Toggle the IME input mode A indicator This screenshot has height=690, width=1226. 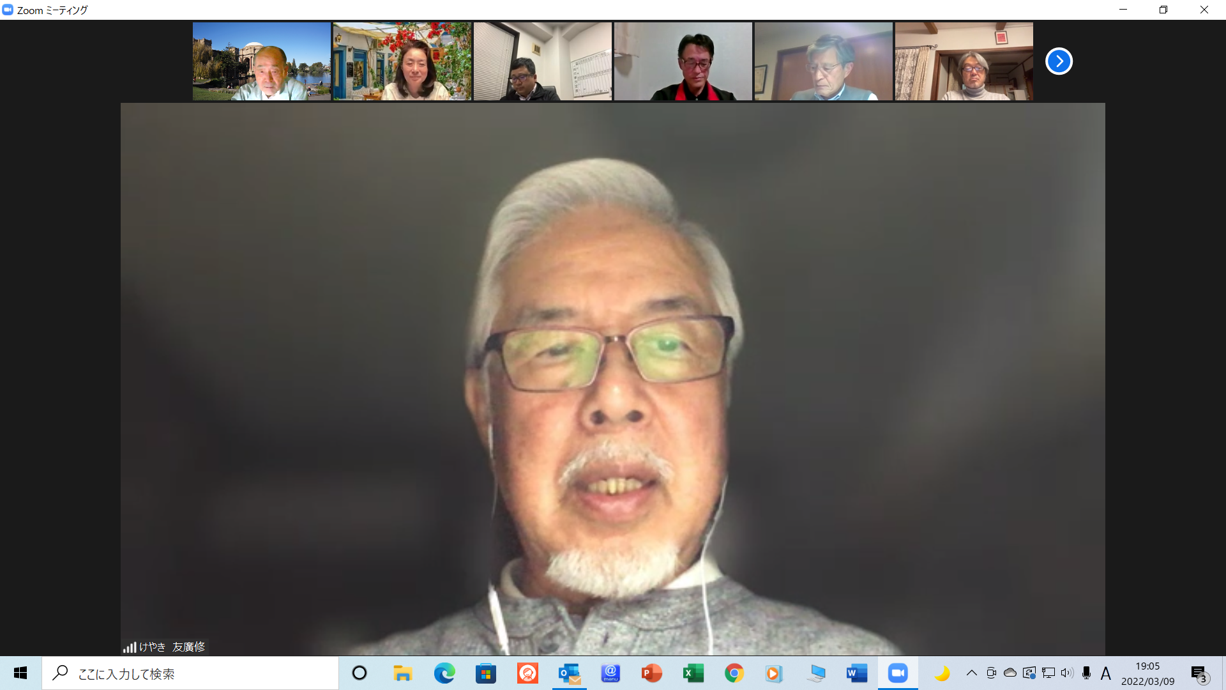1106,673
